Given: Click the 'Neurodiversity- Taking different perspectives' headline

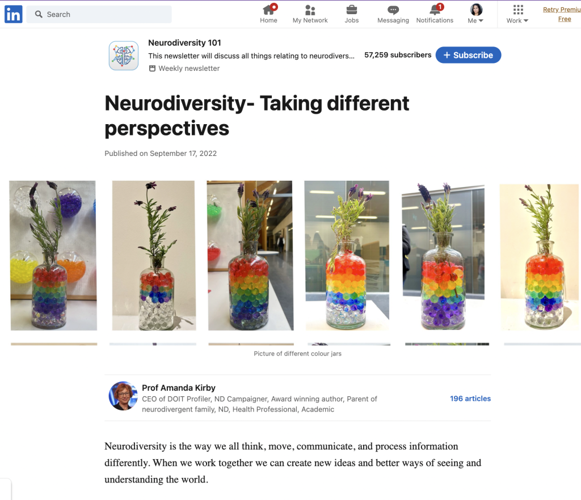Looking at the screenshot, I should pyautogui.click(x=257, y=116).
